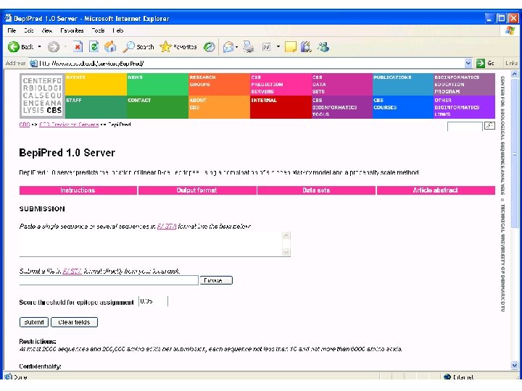
Task: Open CBS BIOINFORMATICS TOOLS tile
Action: coord(342,107)
